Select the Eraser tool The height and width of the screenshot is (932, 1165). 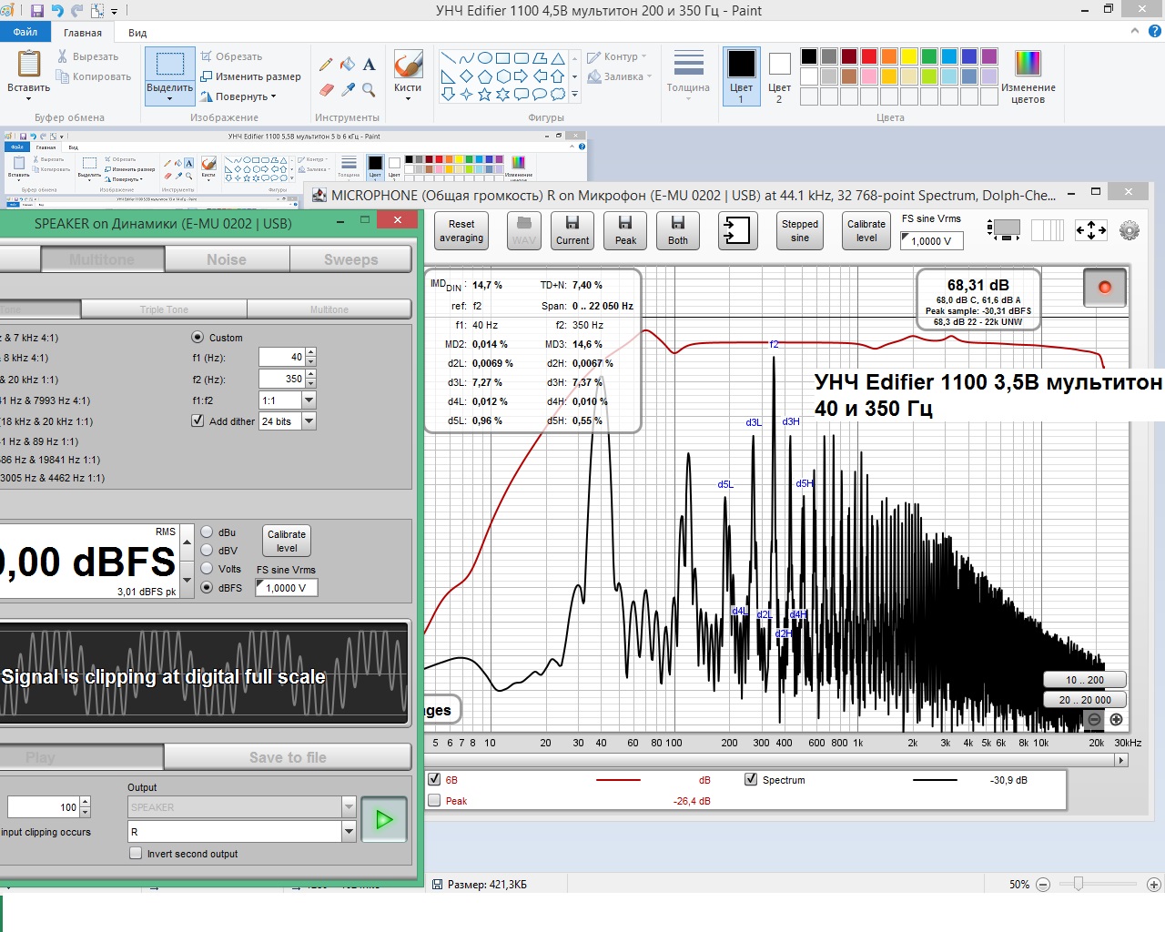click(x=326, y=89)
